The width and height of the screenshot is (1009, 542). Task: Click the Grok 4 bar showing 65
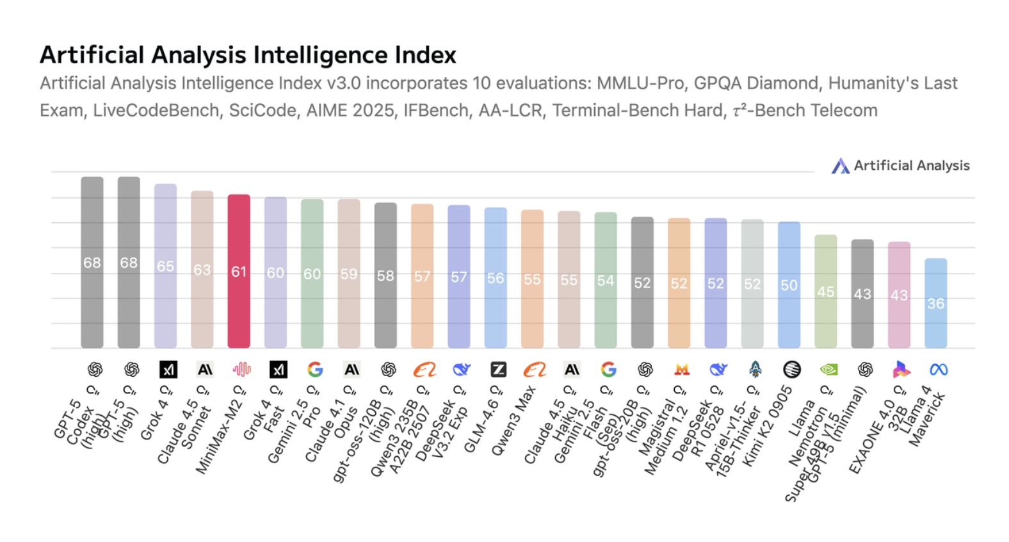point(165,266)
